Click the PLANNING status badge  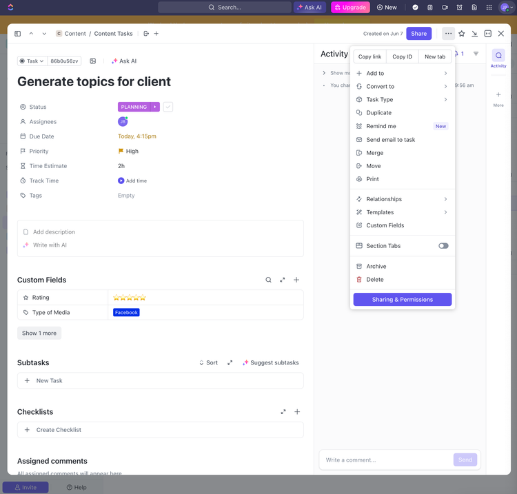pyautogui.click(x=134, y=107)
